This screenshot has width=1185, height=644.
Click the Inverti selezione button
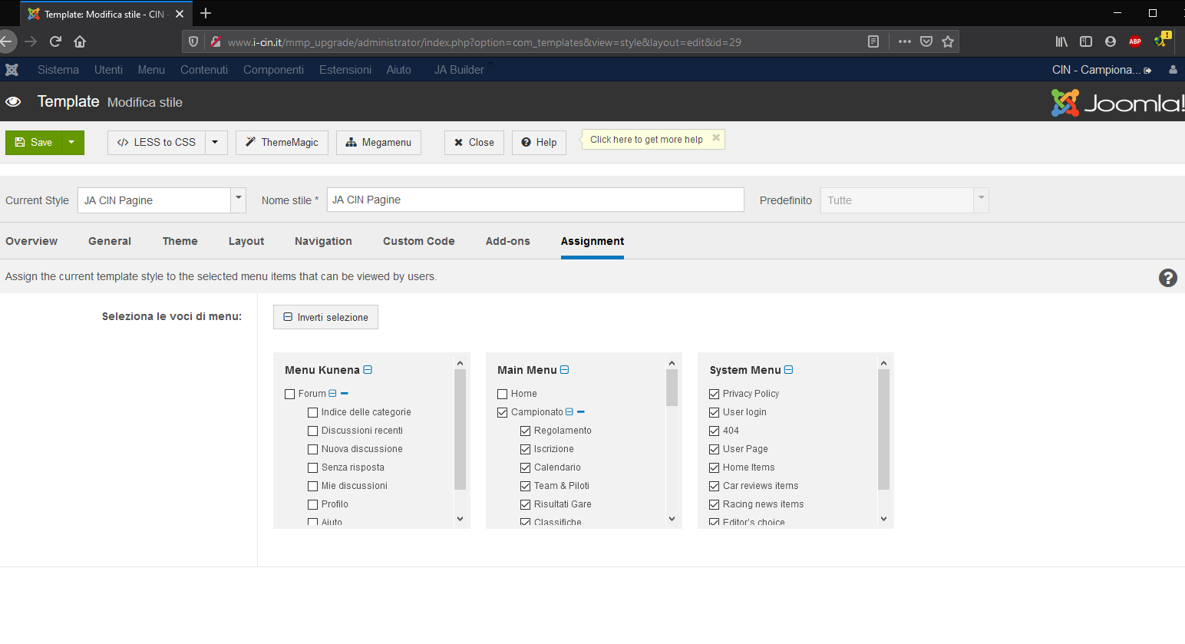pos(325,317)
